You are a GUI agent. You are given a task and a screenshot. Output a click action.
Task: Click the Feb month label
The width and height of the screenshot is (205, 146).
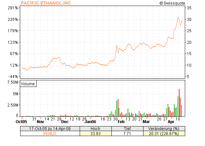click(121, 121)
